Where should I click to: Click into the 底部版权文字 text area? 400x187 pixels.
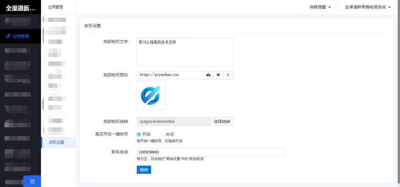(185, 52)
